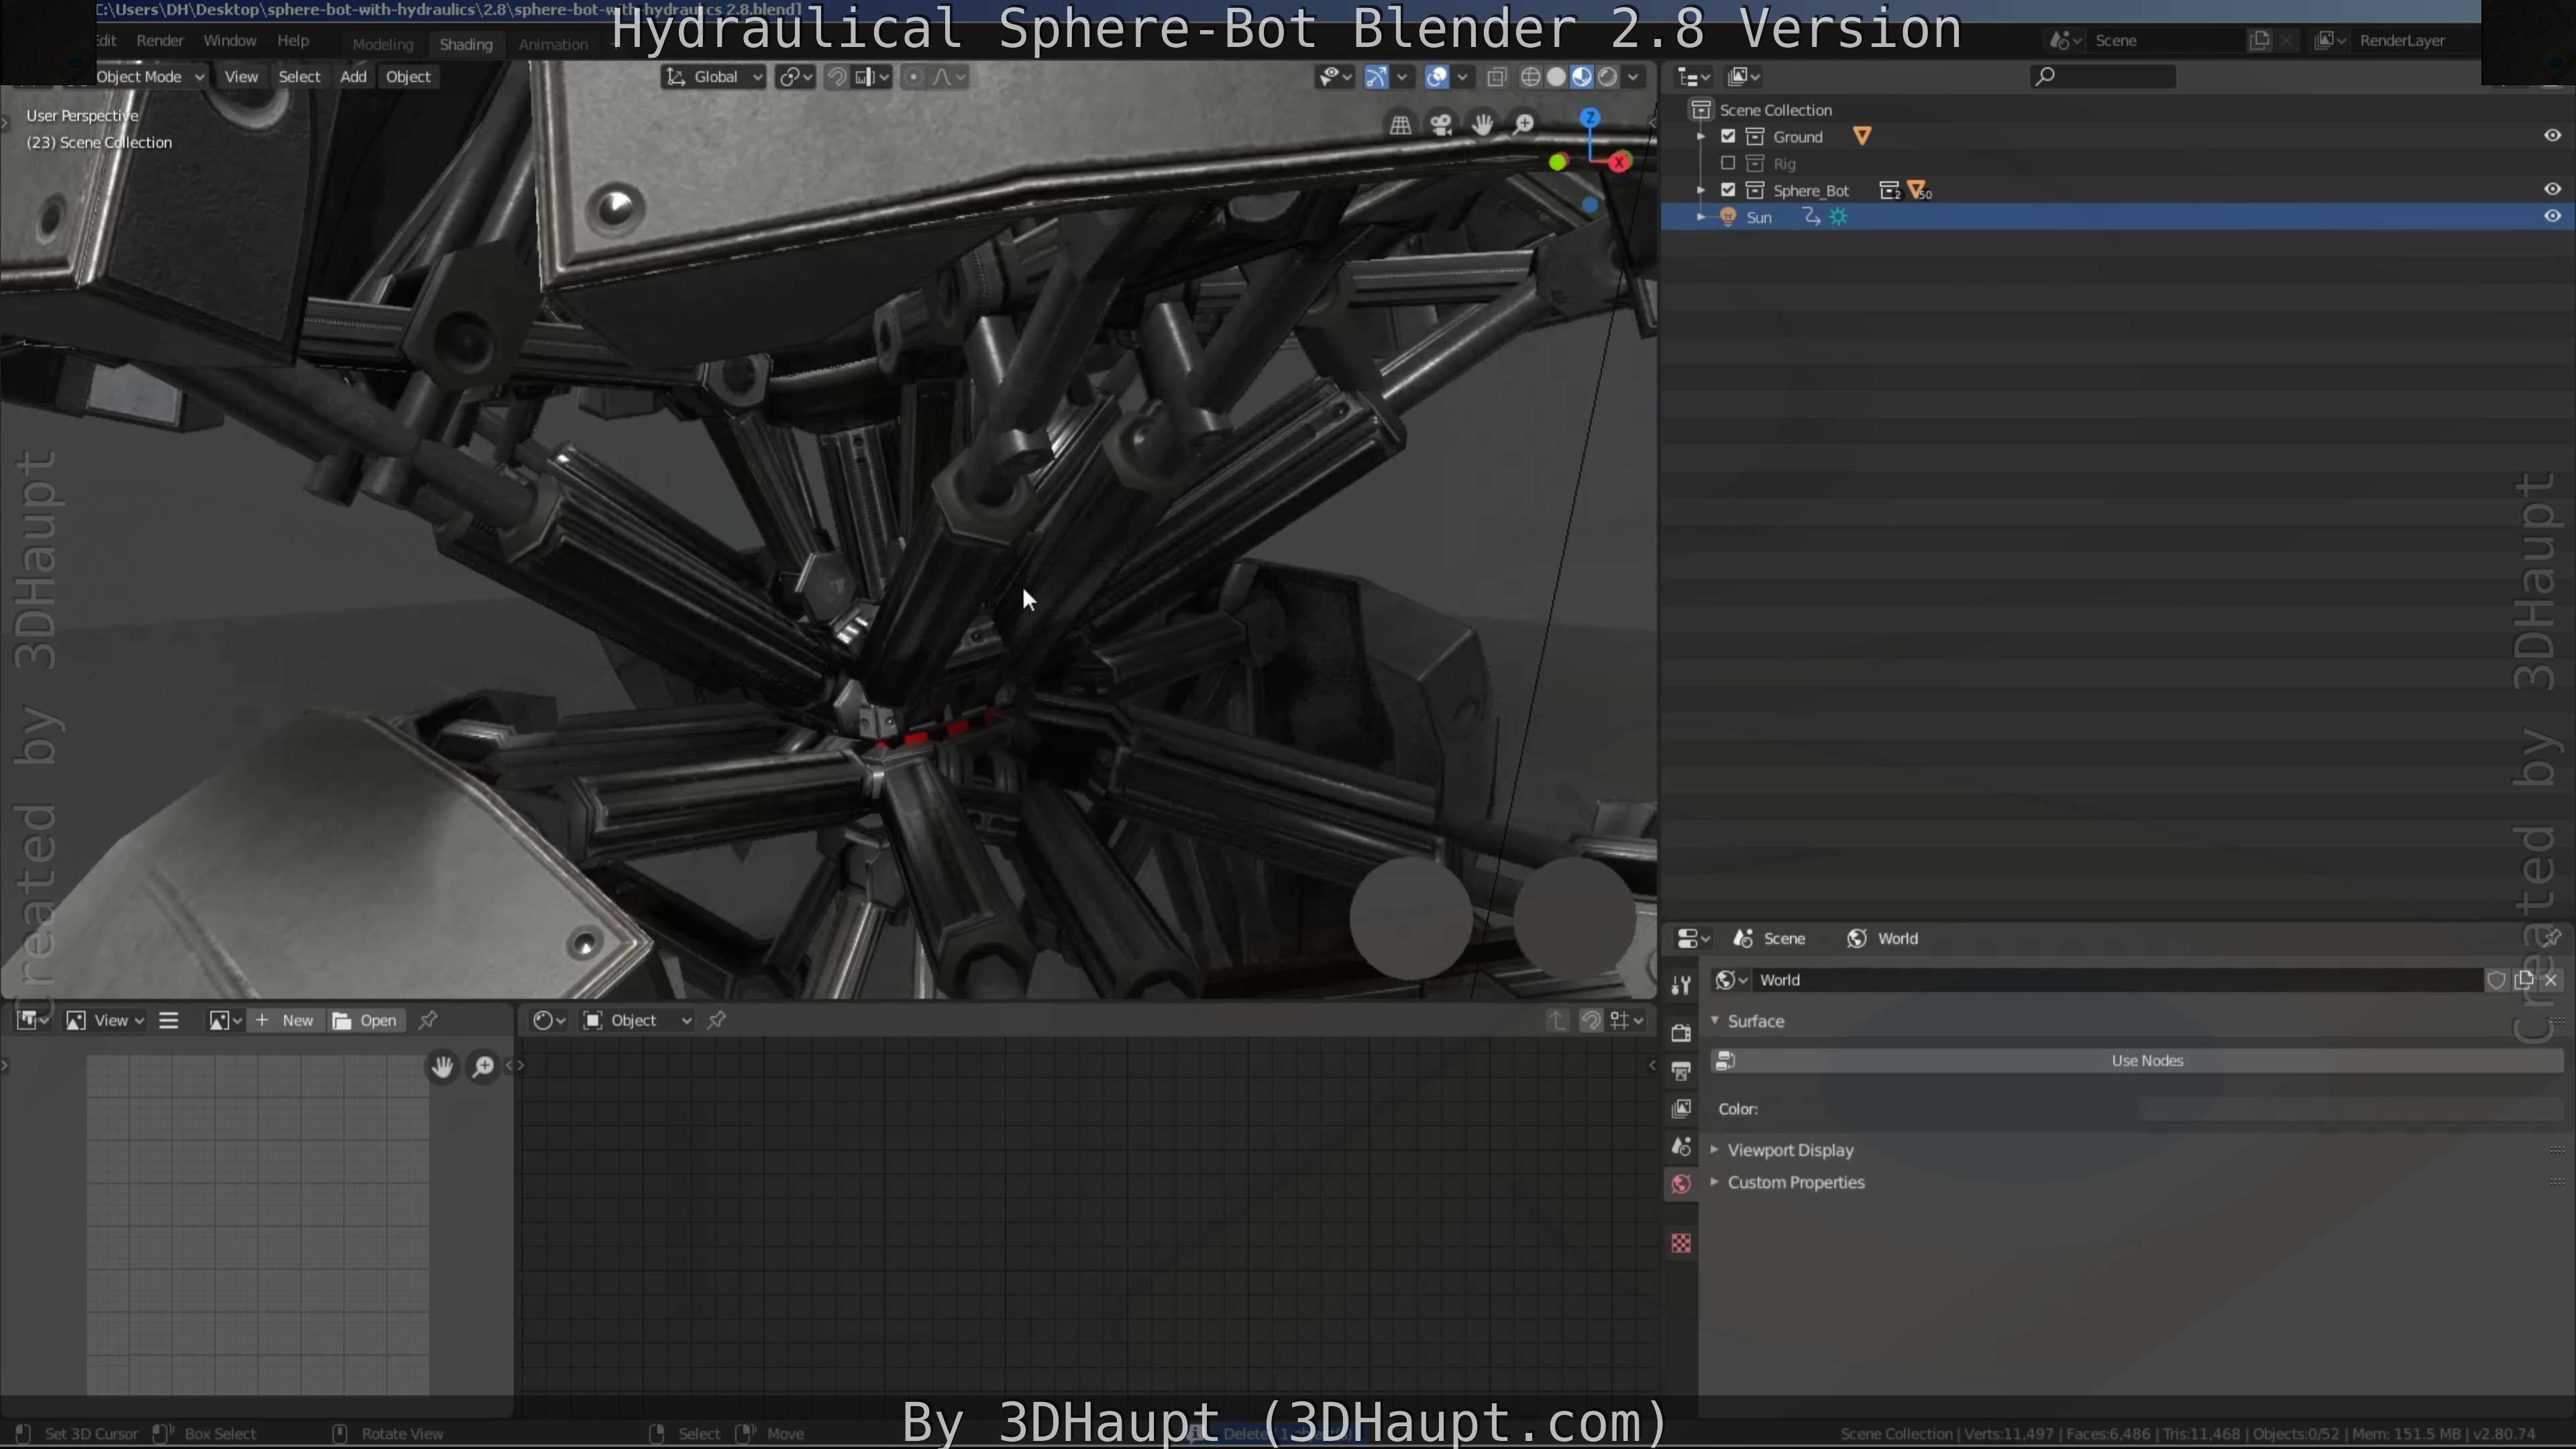This screenshot has width=2576, height=1449.
Task: Toggle X-ray mode icon
Action: (x=1496, y=77)
